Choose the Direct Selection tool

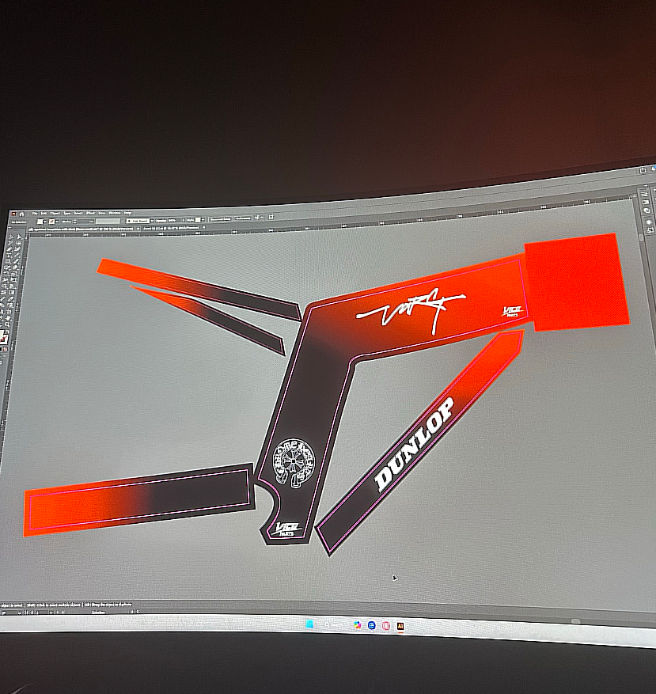pyautogui.click(x=19, y=237)
